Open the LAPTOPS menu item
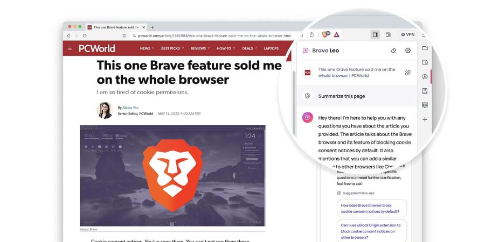 [271, 48]
